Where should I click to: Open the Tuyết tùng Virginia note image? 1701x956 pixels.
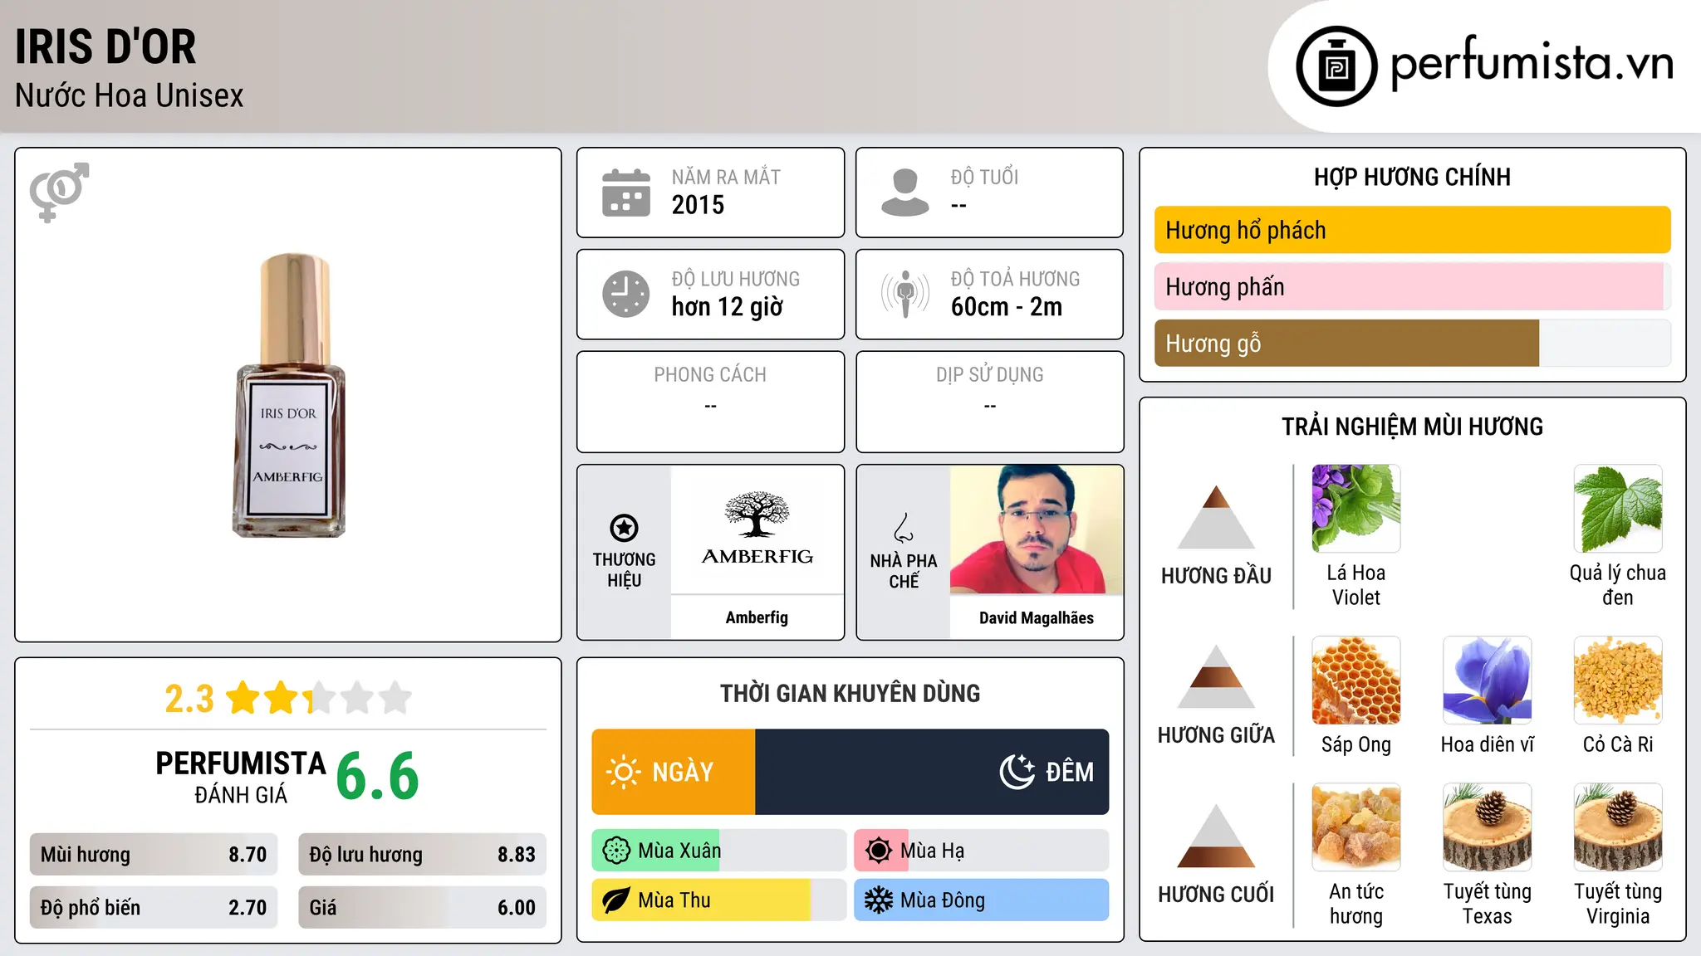[1618, 827]
